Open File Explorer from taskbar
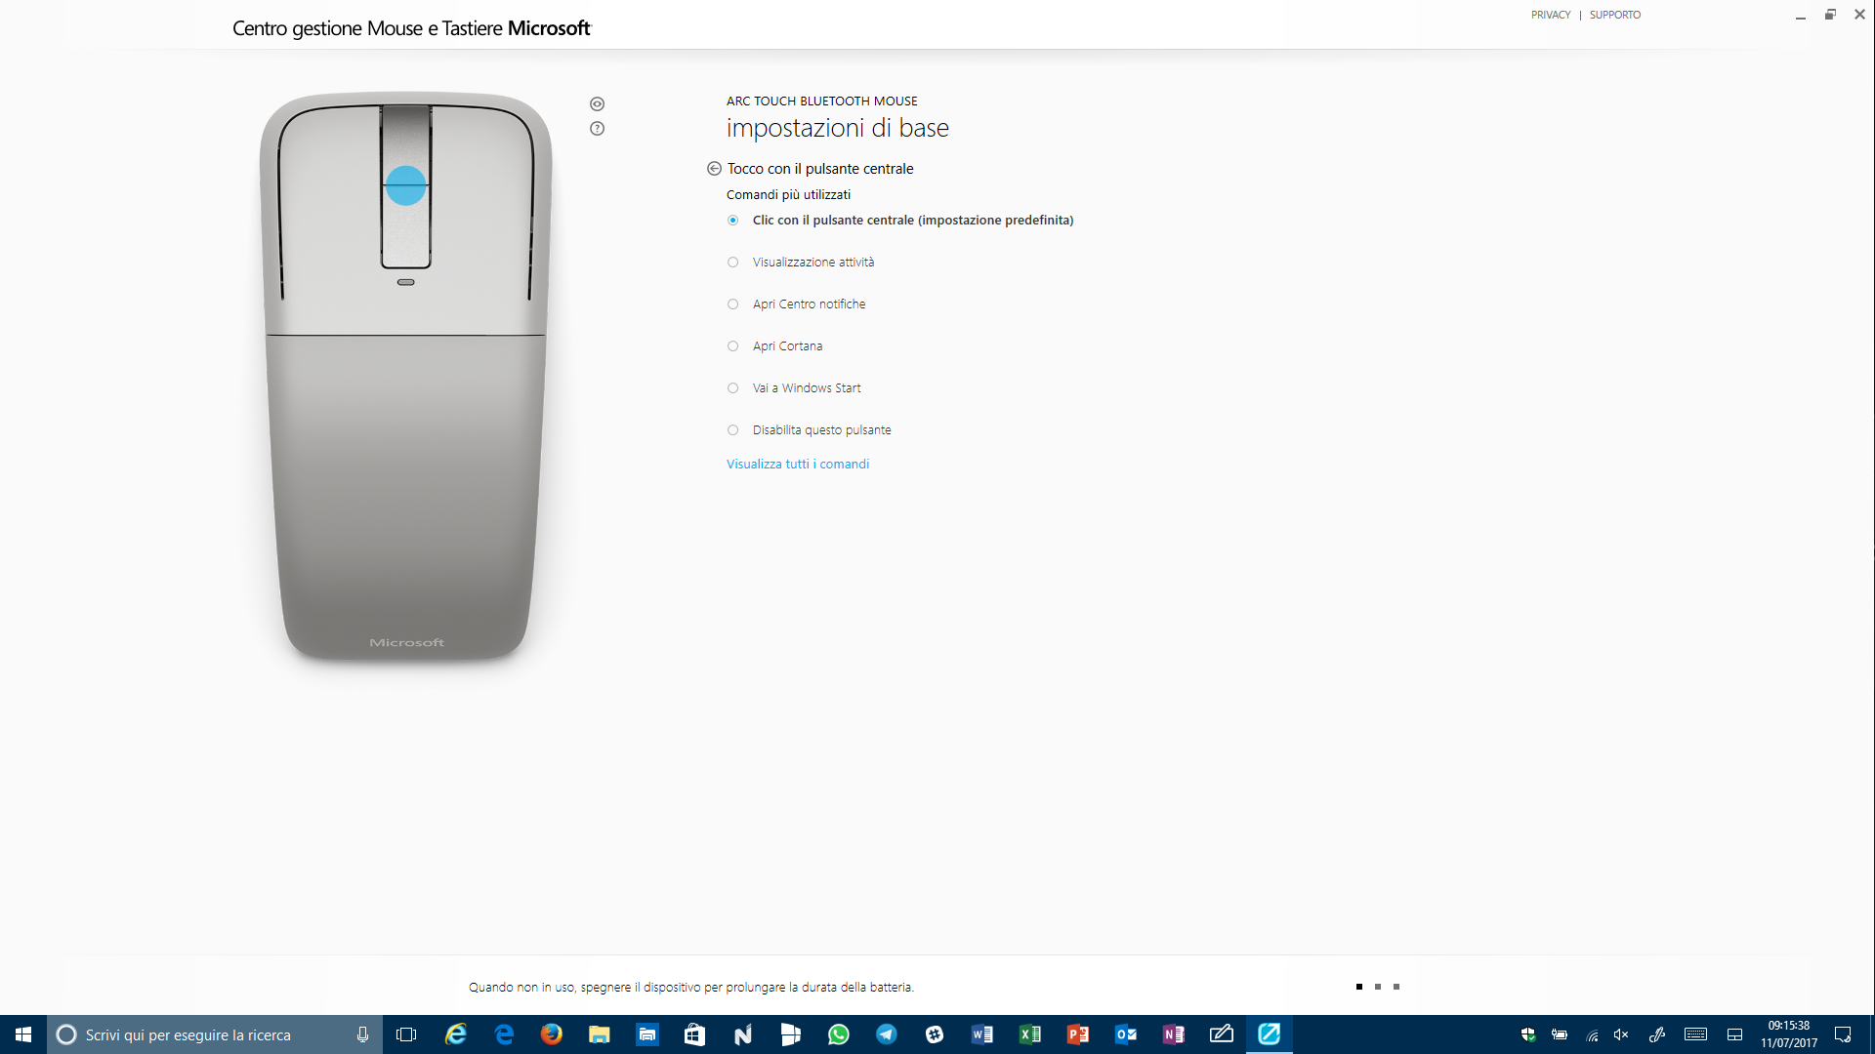The height and width of the screenshot is (1054, 1875). (x=600, y=1034)
